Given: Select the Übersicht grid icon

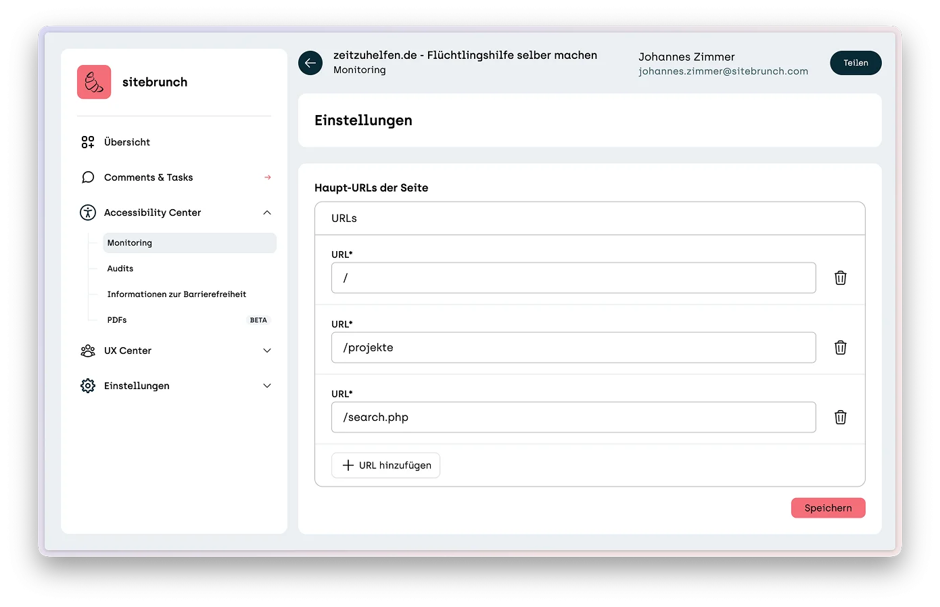Looking at the screenshot, I should point(87,141).
